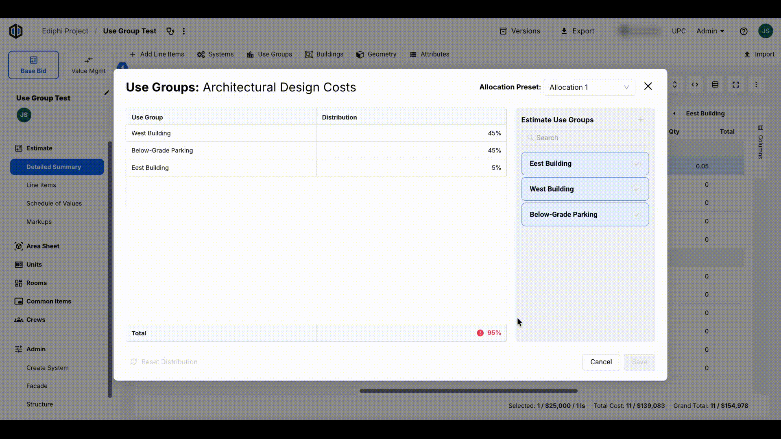Click Ediphi Project breadcrumb link
This screenshot has width=781, height=439.
click(65, 31)
